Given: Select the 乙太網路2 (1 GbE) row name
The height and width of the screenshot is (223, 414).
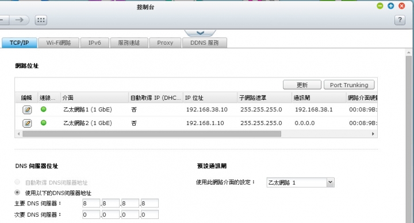Looking at the screenshot, I should [87, 123].
